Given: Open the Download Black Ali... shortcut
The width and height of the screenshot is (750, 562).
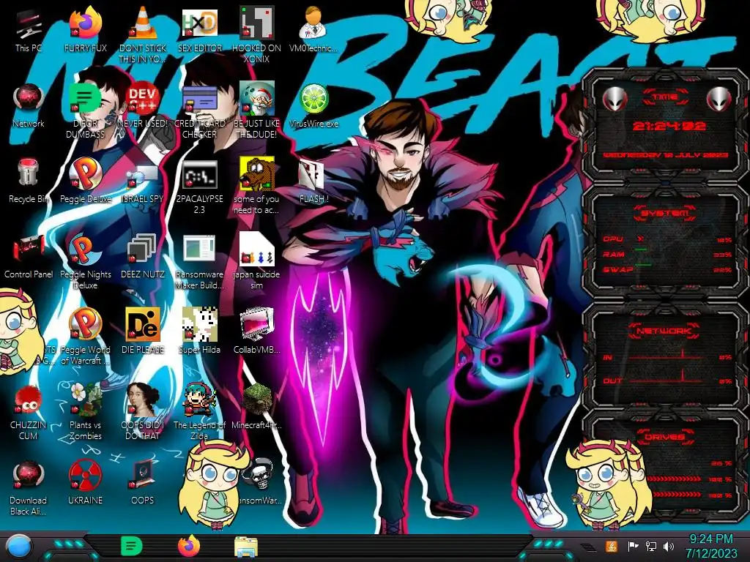Looking at the screenshot, I should (x=29, y=487).
